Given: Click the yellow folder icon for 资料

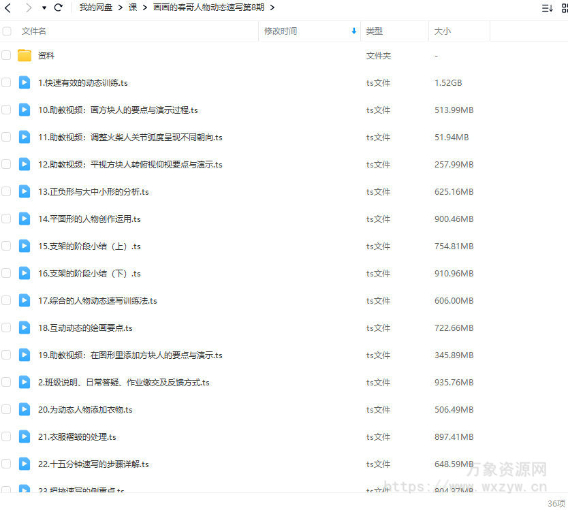Looking at the screenshot, I should [x=25, y=55].
